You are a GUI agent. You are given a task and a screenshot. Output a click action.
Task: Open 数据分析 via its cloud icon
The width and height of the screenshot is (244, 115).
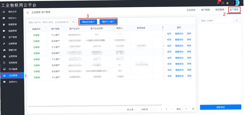point(4,50)
